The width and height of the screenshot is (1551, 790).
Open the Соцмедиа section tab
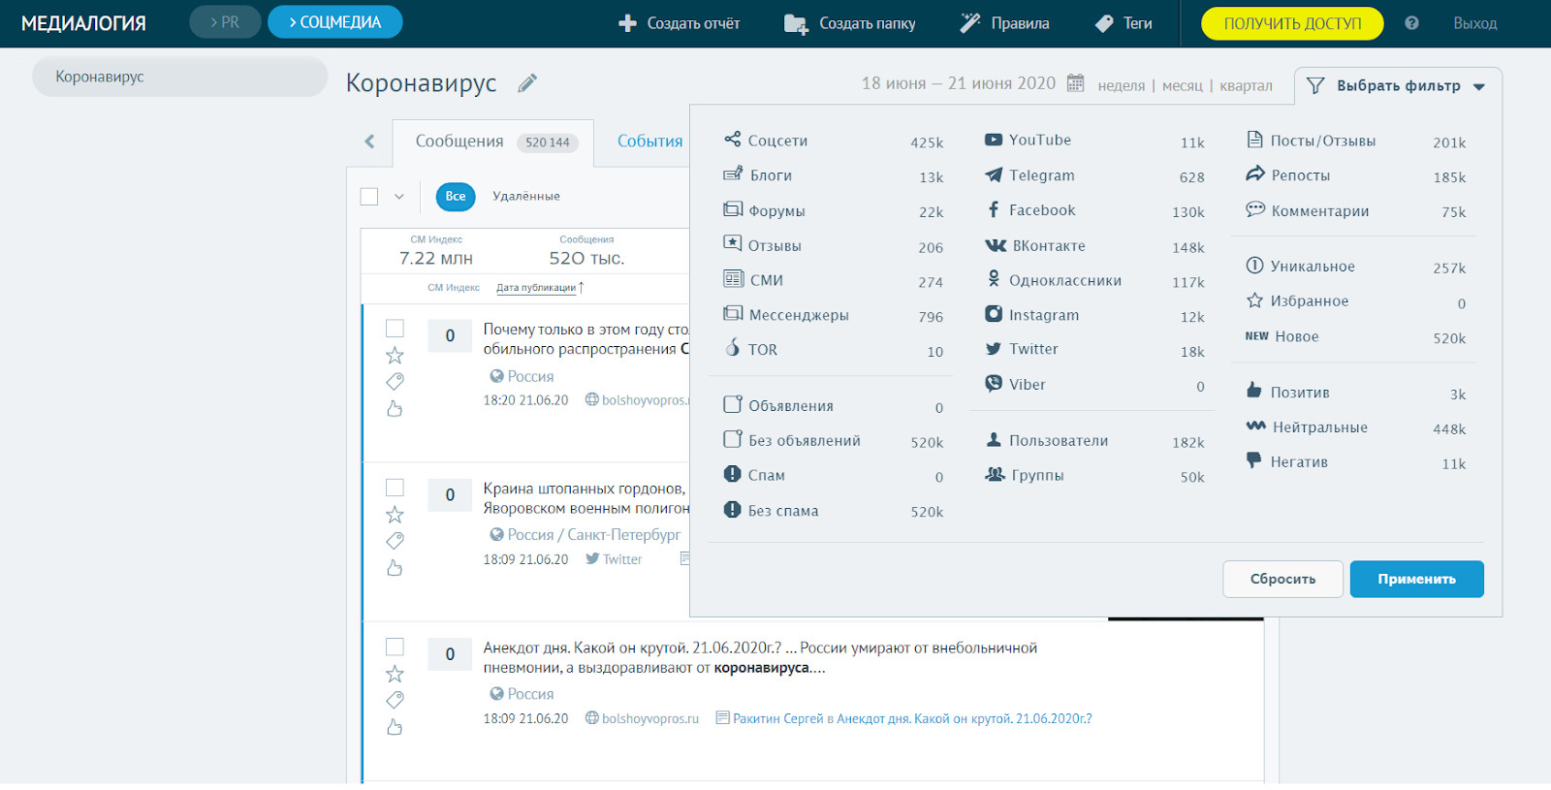[x=334, y=22]
